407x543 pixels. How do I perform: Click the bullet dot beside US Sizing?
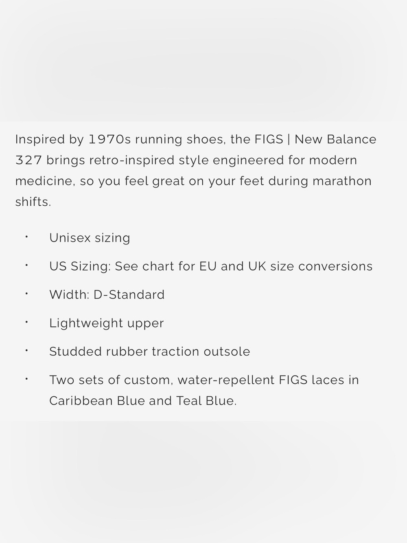26,265
